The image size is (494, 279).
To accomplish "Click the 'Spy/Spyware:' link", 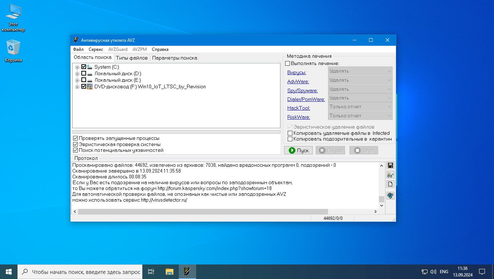I will click(302, 90).
